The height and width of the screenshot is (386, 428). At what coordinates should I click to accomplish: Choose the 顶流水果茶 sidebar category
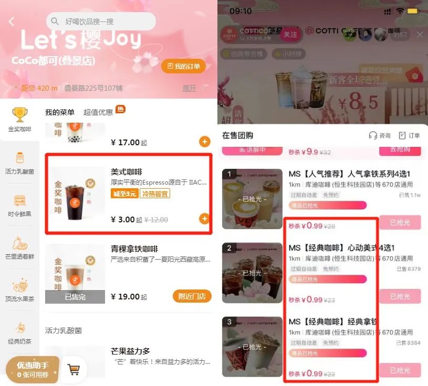(19, 290)
